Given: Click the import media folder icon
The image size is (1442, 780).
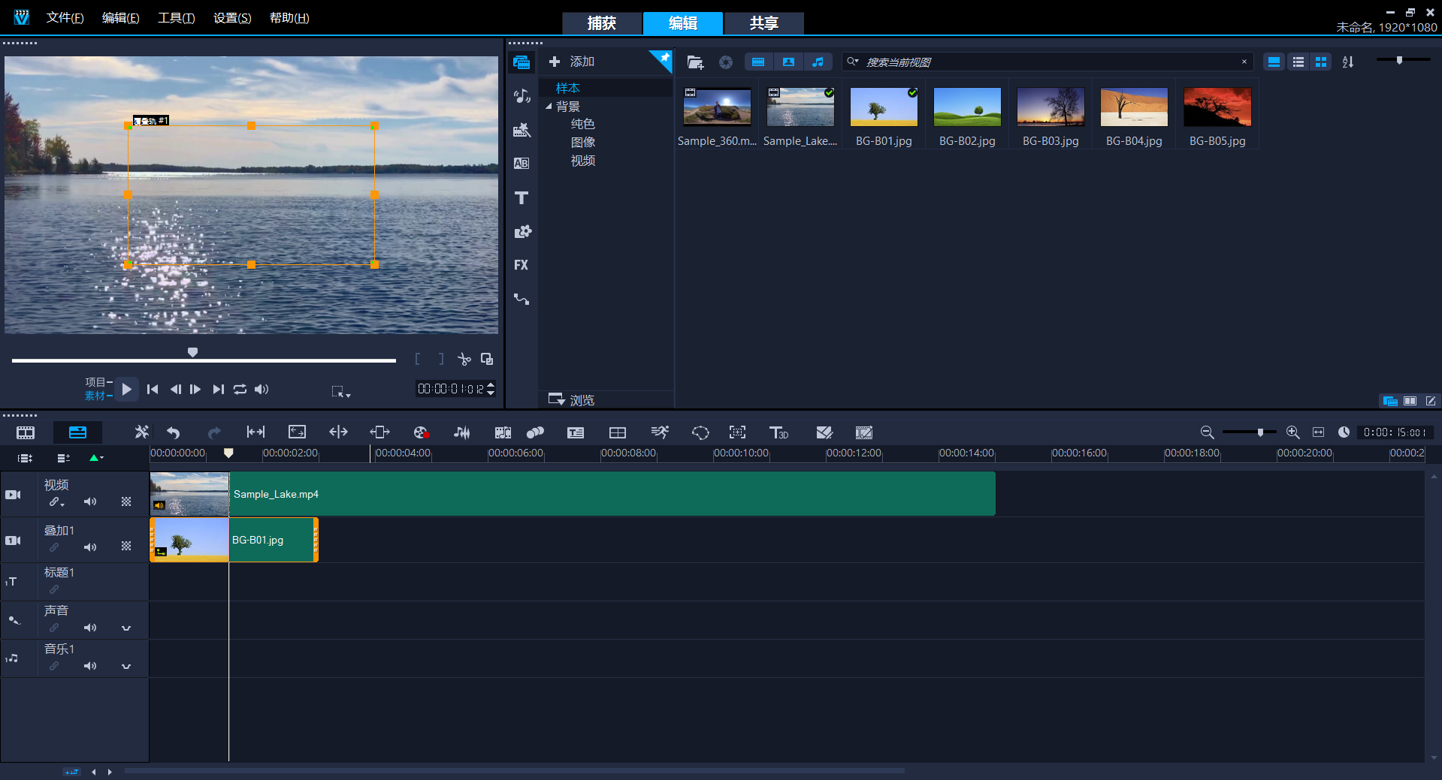Looking at the screenshot, I should [695, 62].
